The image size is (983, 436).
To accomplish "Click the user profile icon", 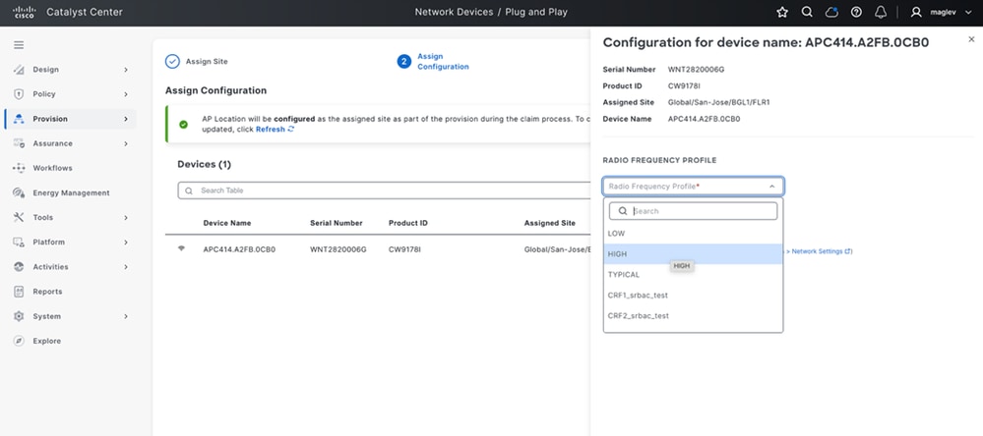I will click(x=916, y=12).
